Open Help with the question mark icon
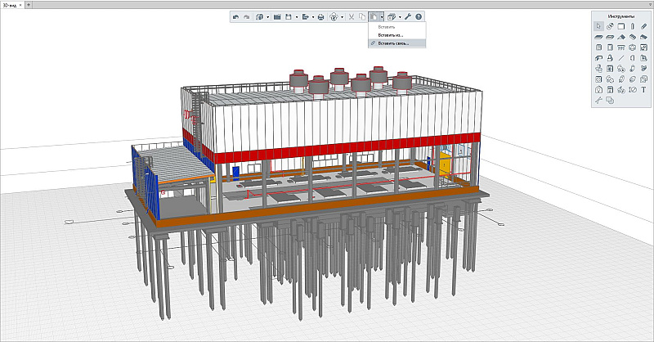This screenshot has width=654, height=342. 419,16
